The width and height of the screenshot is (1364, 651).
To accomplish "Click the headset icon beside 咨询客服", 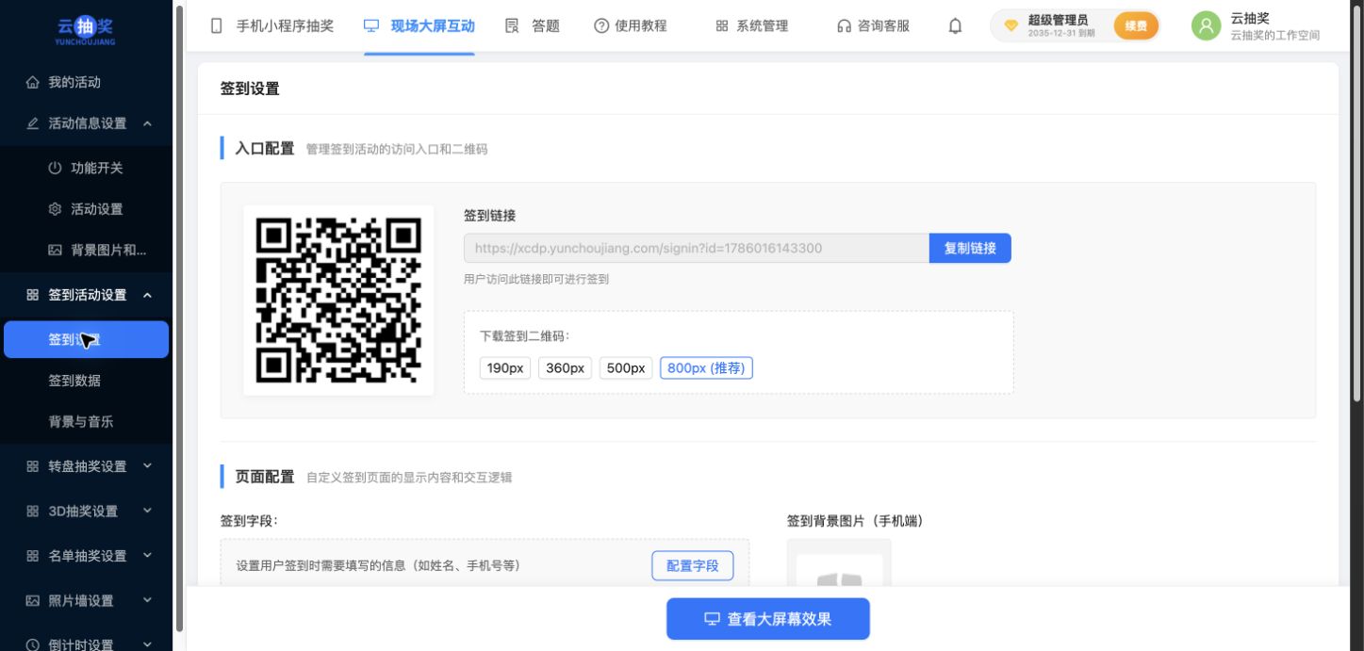I will point(845,26).
